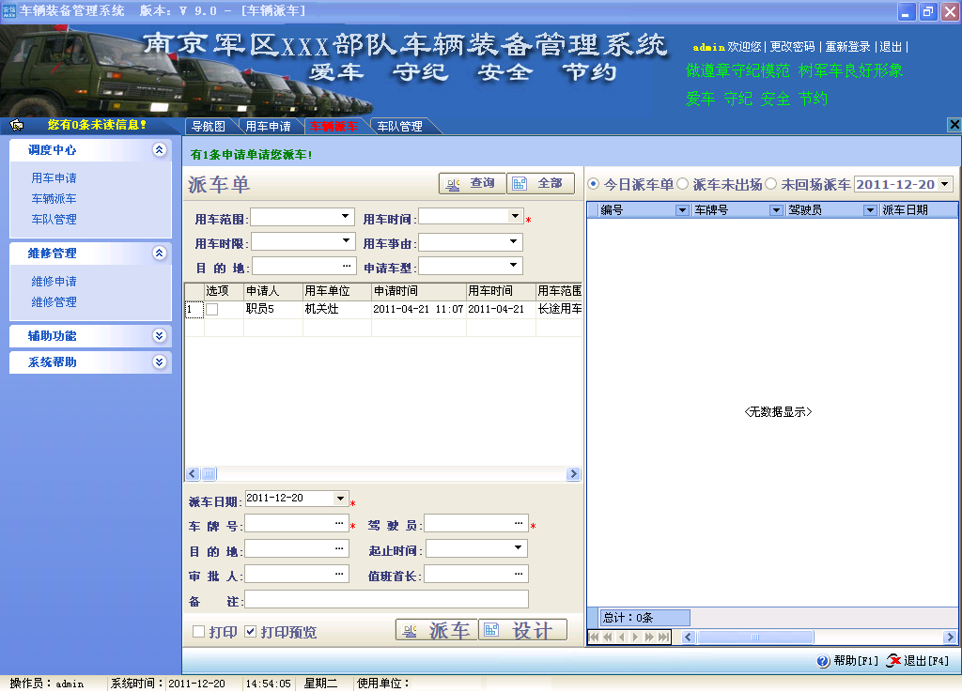Expand the 派车日期 date picker dropdown
Viewport: 962px width, 692px height.
(341, 499)
